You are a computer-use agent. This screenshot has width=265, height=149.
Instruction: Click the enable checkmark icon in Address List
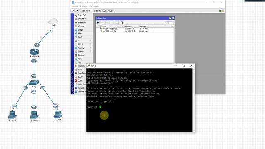click(x=107, y=22)
